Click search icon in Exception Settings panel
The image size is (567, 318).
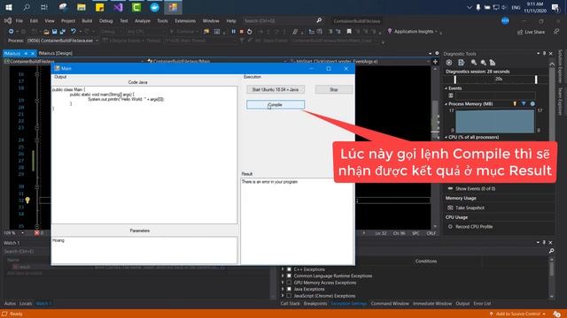[x=551, y=251]
